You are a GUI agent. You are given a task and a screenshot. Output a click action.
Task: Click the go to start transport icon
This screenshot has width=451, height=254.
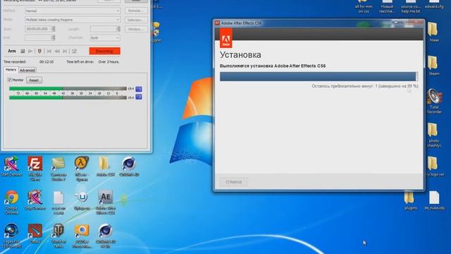pos(49,51)
